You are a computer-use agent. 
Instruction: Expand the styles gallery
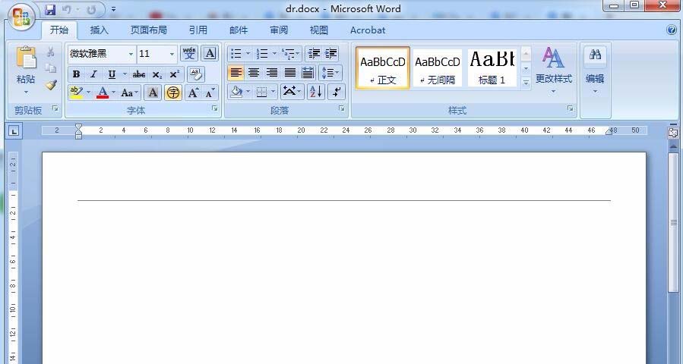[x=526, y=82]
